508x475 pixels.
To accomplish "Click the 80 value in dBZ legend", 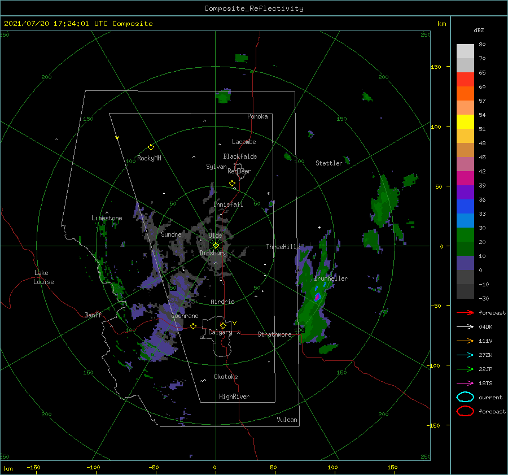I will click(482, 44).
